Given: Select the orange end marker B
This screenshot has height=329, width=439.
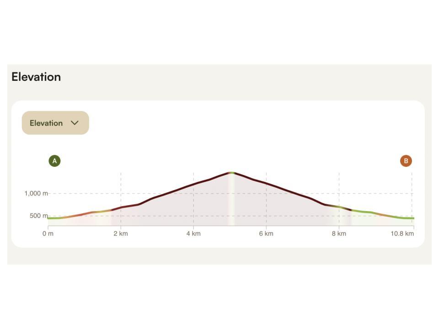Looking at the screenshot, I should pos(406,161).
